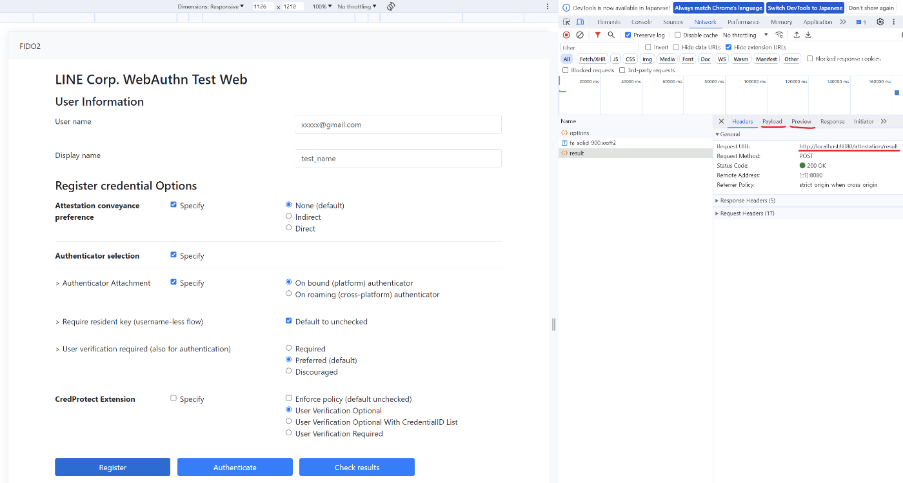Viewport: 903px width, 483px height.
Task: Click the network Filter text box
Action: (x=599, y=47)
